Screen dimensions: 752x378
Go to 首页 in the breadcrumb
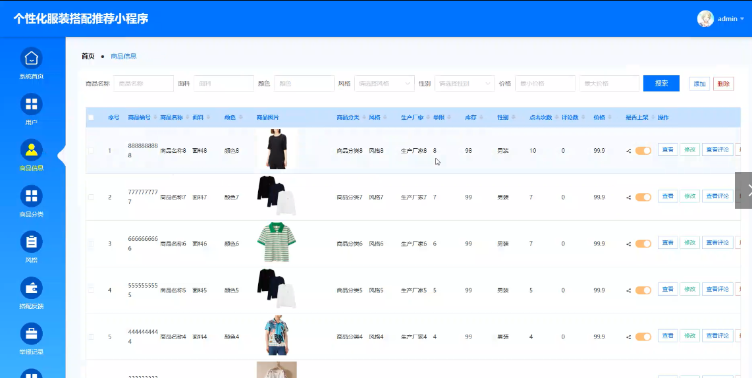coord(88,56)
